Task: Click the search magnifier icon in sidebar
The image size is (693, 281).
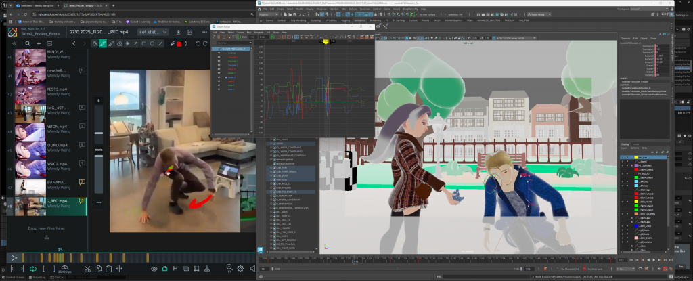Action: click(x=28, y=43)
